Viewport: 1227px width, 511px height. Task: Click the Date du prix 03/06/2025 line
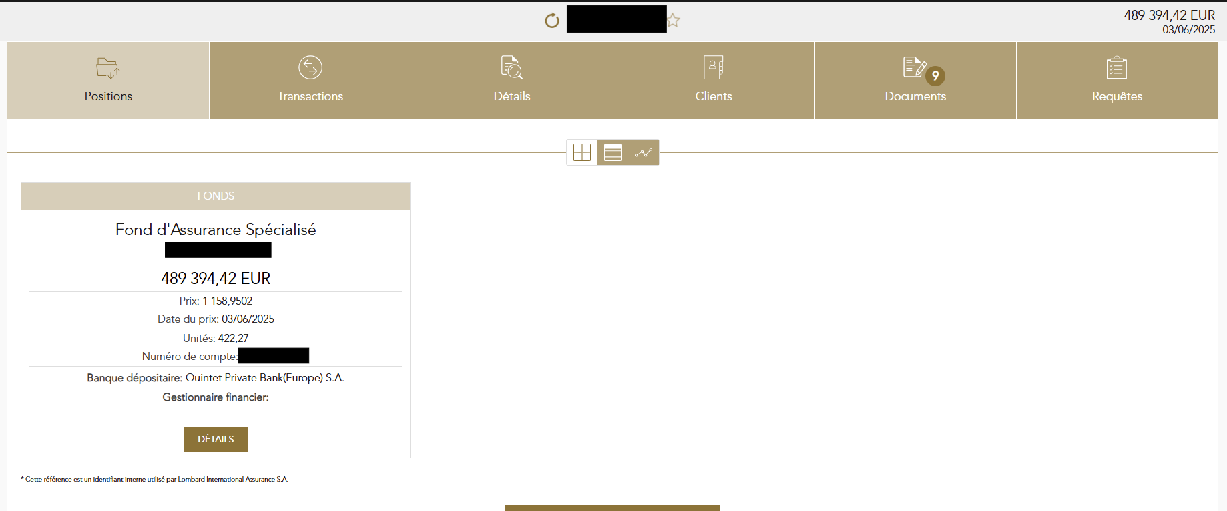(x=216, y=319)
